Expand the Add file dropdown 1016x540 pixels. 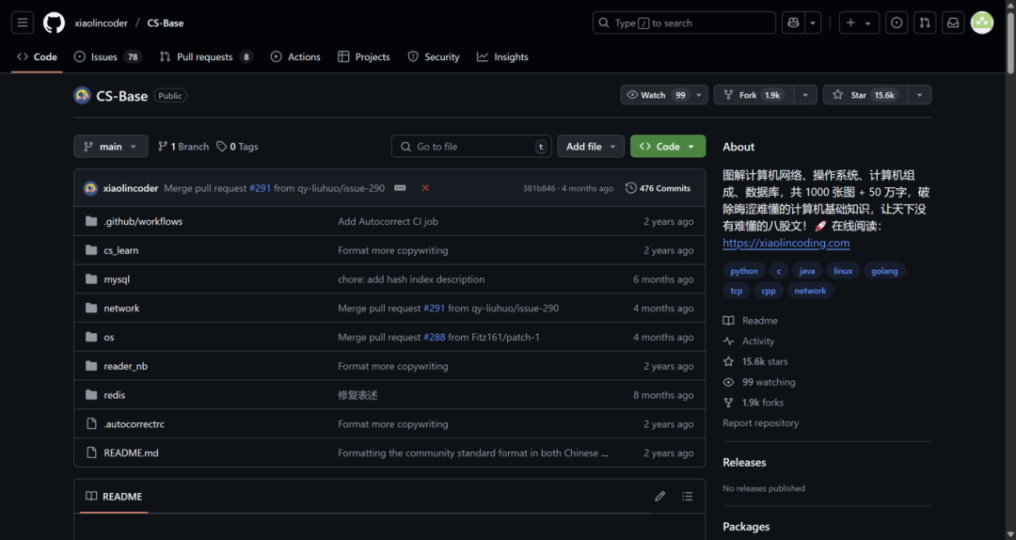(x=590, y=147)
